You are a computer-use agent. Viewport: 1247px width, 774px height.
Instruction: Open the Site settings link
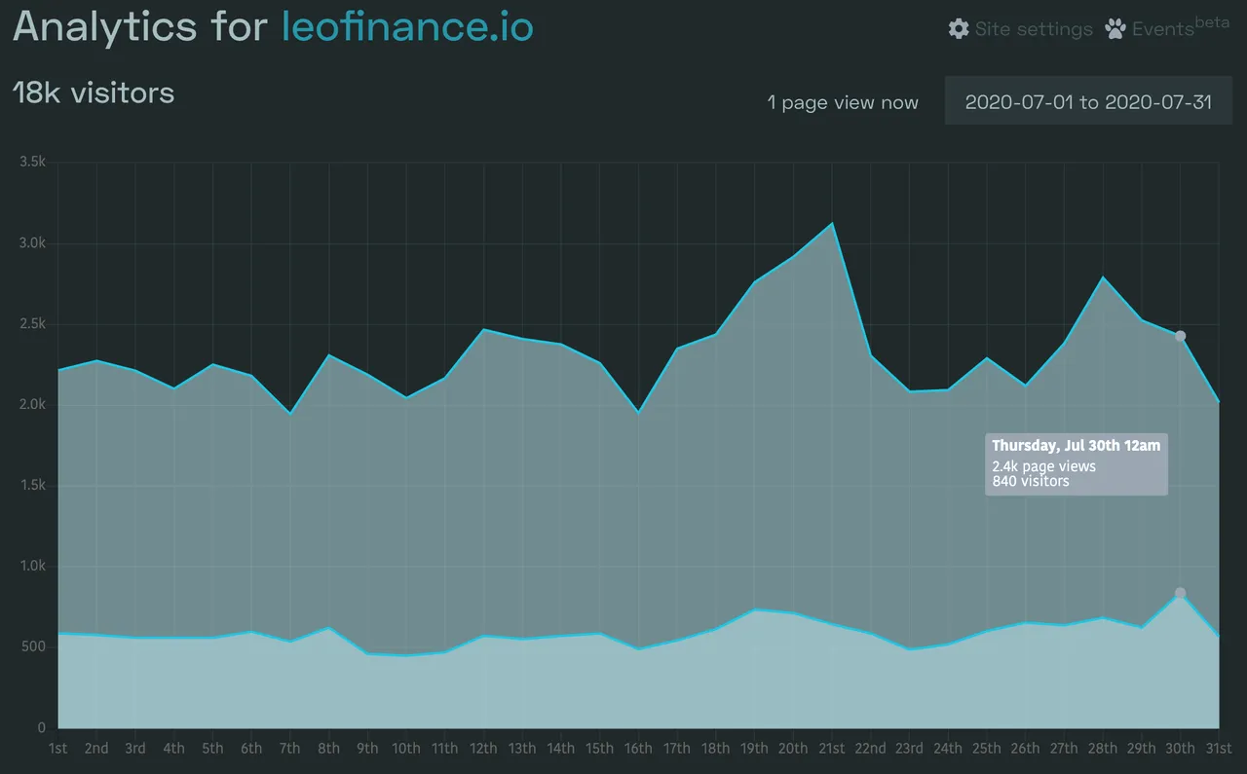coord(1021,28)
